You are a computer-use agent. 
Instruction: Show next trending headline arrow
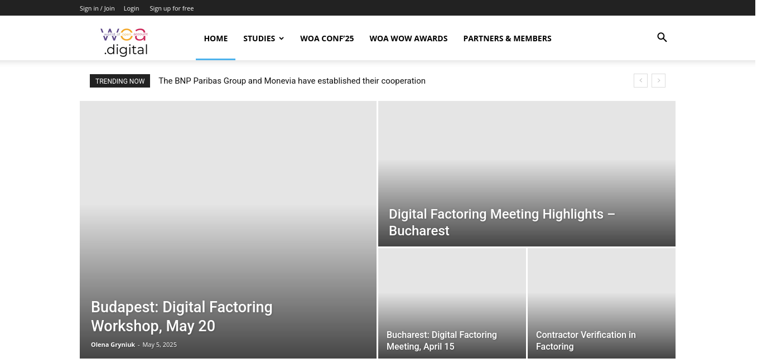[x=658, y=81]
